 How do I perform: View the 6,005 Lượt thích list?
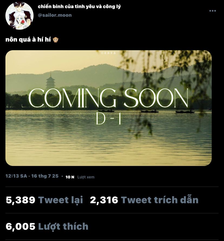click(x=47, y=226)
